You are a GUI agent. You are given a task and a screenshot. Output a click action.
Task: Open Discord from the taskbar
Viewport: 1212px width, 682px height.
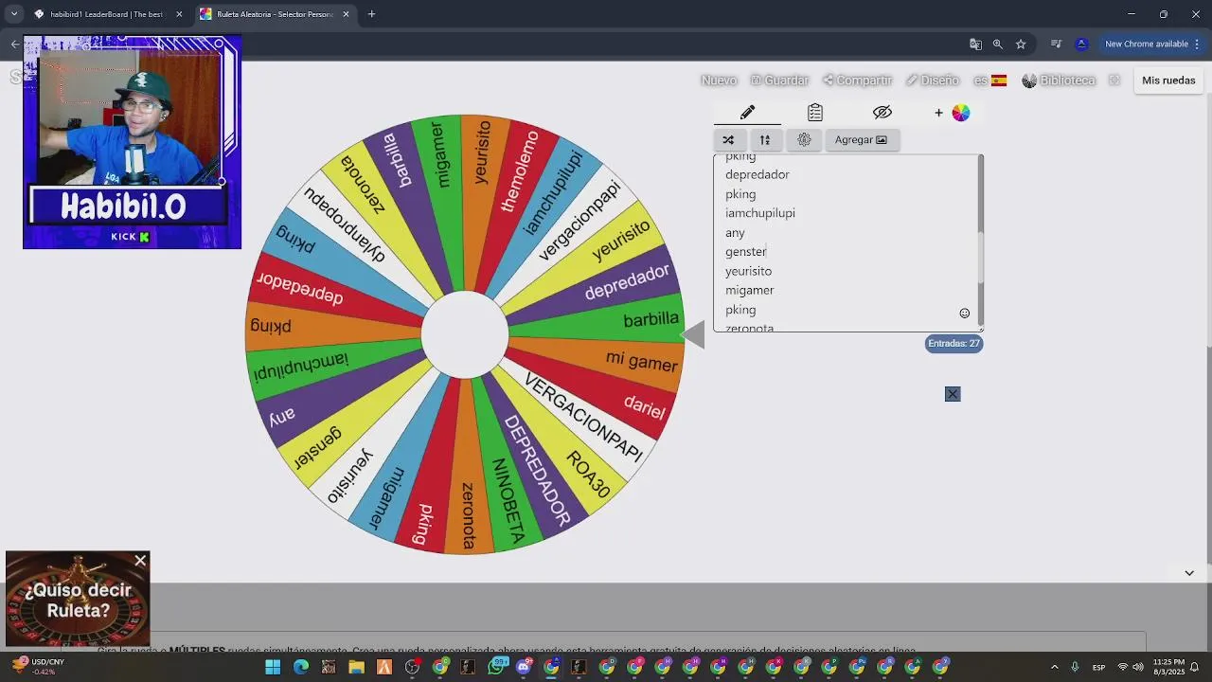coord(524,667)
